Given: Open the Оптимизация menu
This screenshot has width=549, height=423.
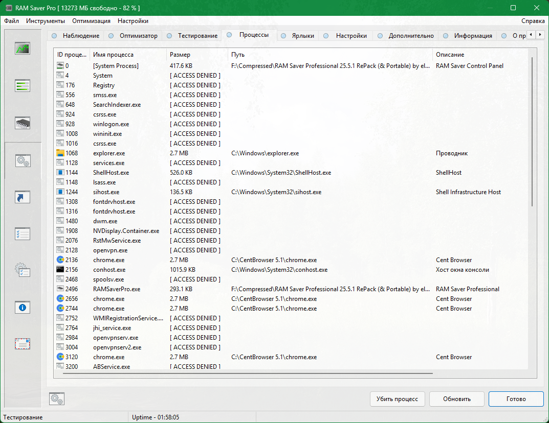Looking at the screenshot, I should click(x=92, y=21).
